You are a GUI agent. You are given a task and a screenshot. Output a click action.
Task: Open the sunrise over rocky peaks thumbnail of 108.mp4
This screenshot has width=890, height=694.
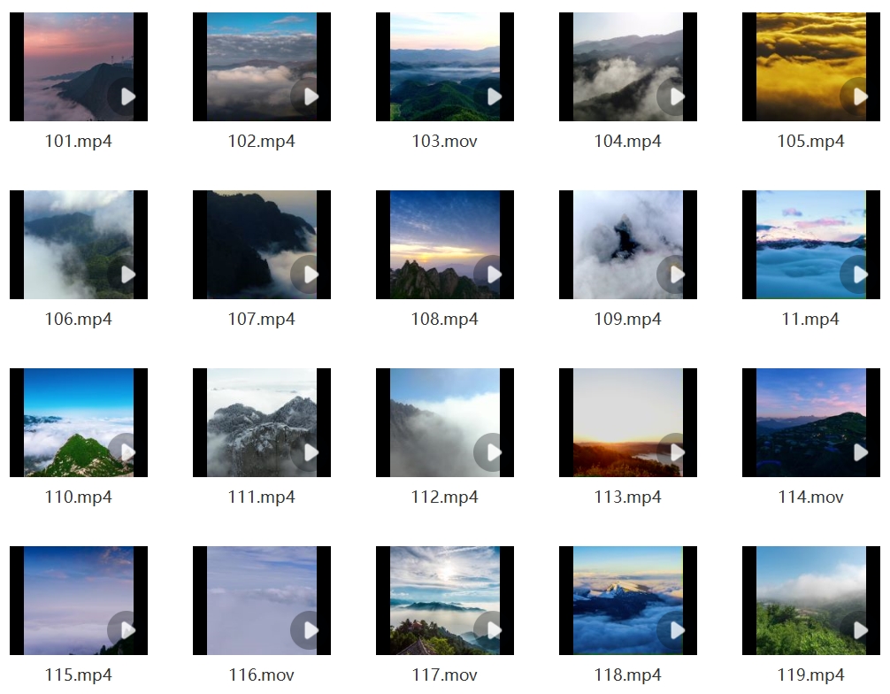[445, 244]
